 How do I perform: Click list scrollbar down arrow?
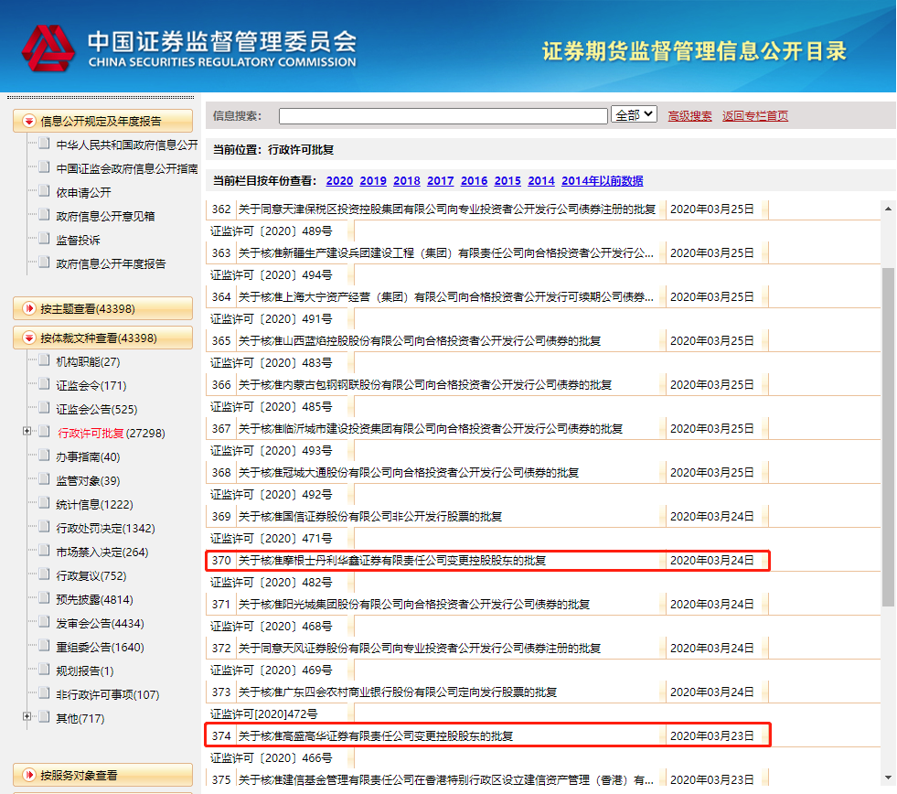[888, 778]
